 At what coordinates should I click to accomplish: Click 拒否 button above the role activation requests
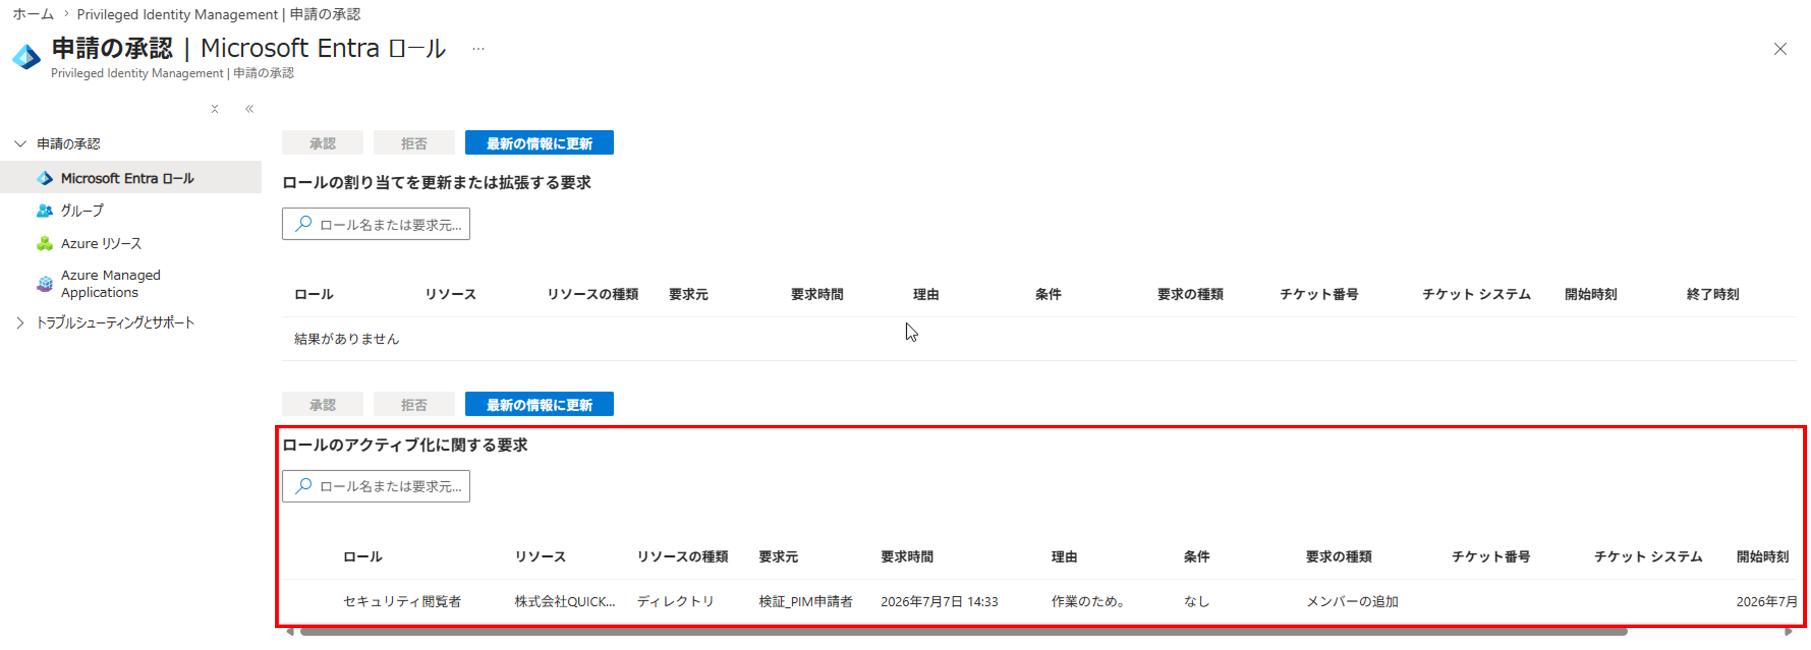click(414, 404)
